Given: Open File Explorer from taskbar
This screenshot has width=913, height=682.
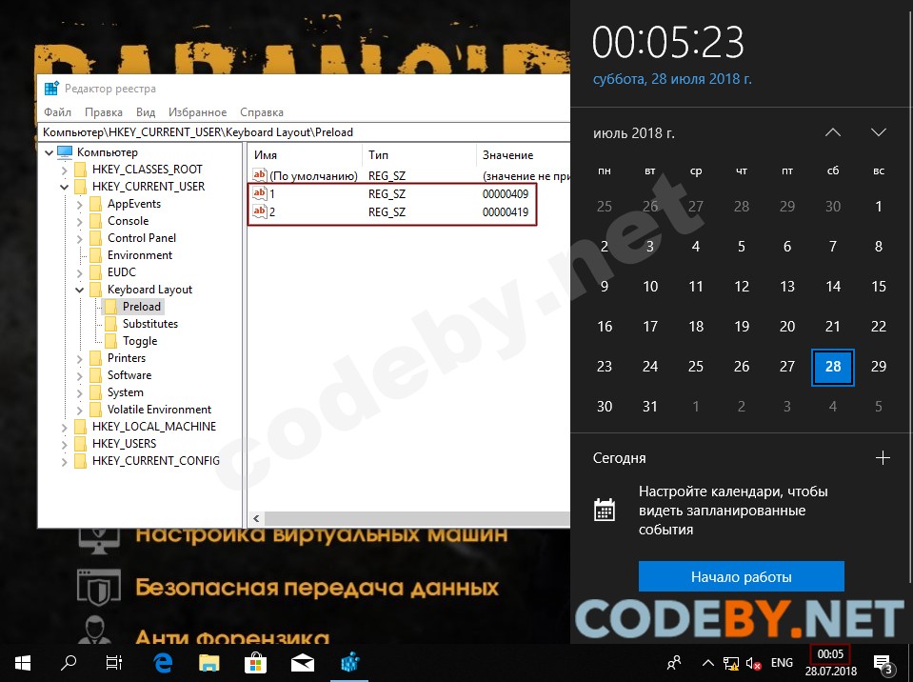Looking at the screenshot, I should (209, 663).
